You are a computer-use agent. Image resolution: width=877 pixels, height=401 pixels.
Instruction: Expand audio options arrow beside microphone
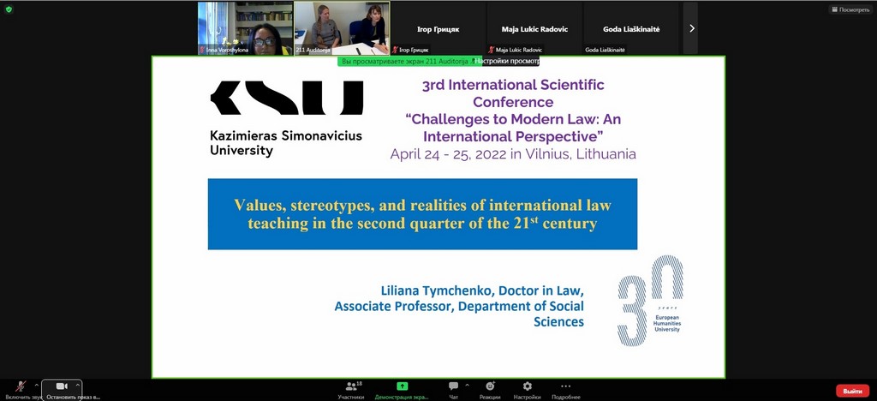coord(37,386)
